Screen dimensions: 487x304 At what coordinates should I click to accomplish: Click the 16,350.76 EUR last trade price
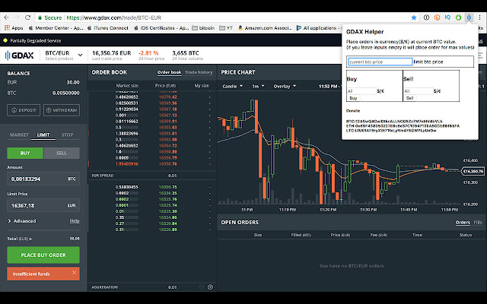(112, 53)
